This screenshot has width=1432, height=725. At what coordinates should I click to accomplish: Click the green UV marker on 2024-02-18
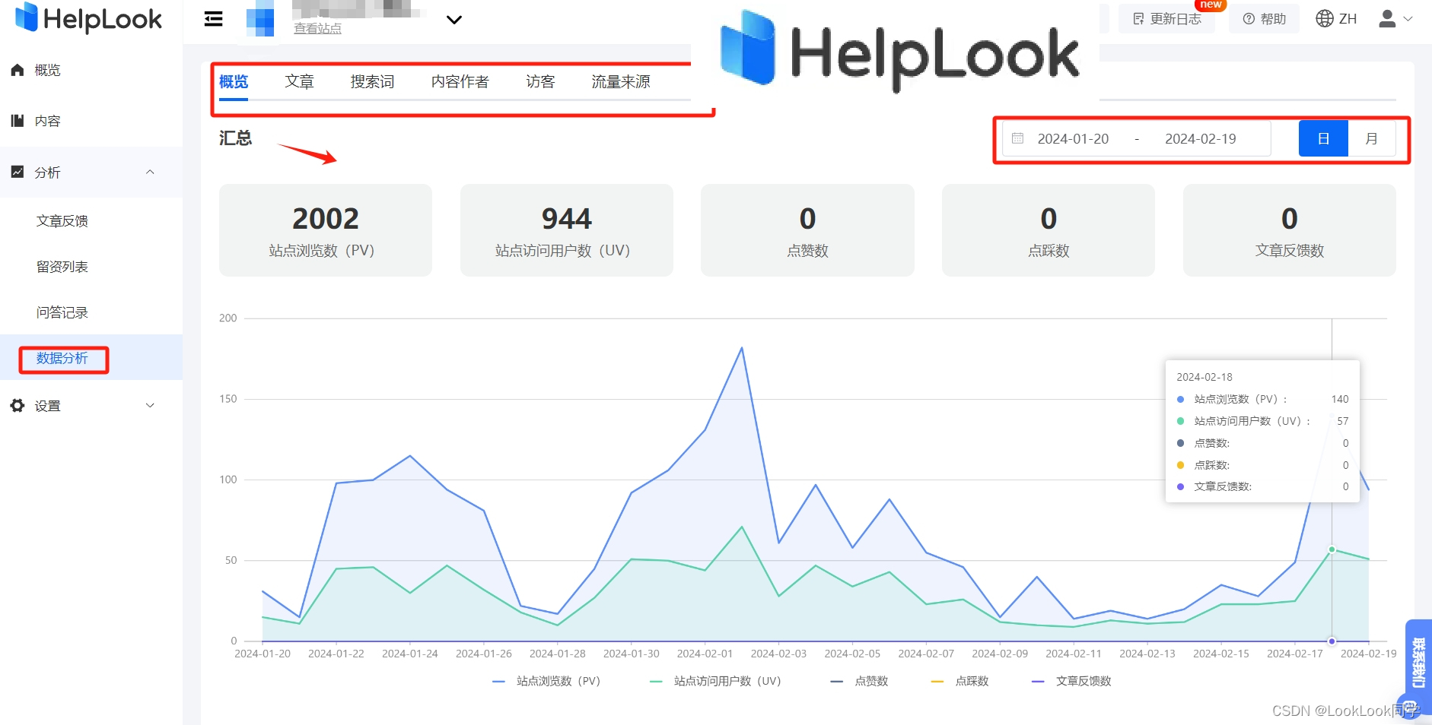(1332, 549)
